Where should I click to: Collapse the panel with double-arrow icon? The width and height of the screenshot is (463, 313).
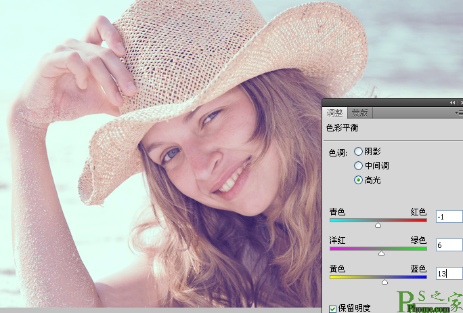452,102
